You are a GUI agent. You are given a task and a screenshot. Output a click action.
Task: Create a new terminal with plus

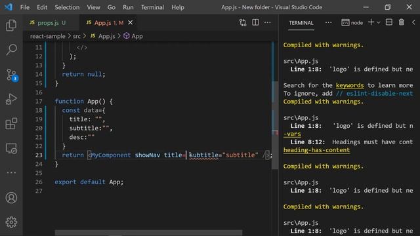[371, 22]
